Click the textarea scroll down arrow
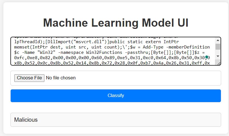Screen dimensions: 229x136 (x=218, y=56)
